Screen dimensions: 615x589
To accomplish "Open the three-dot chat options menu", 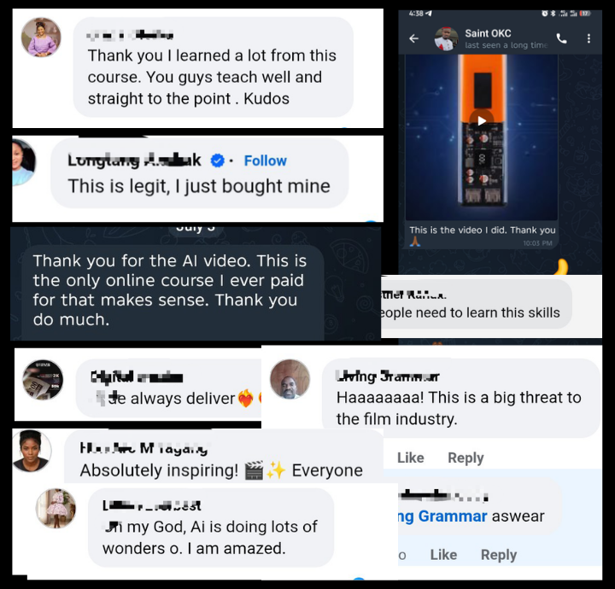I will pos(589,38).
